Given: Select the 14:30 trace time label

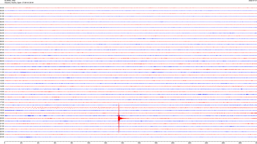Looking at the screenshot, I should point(2,89).
